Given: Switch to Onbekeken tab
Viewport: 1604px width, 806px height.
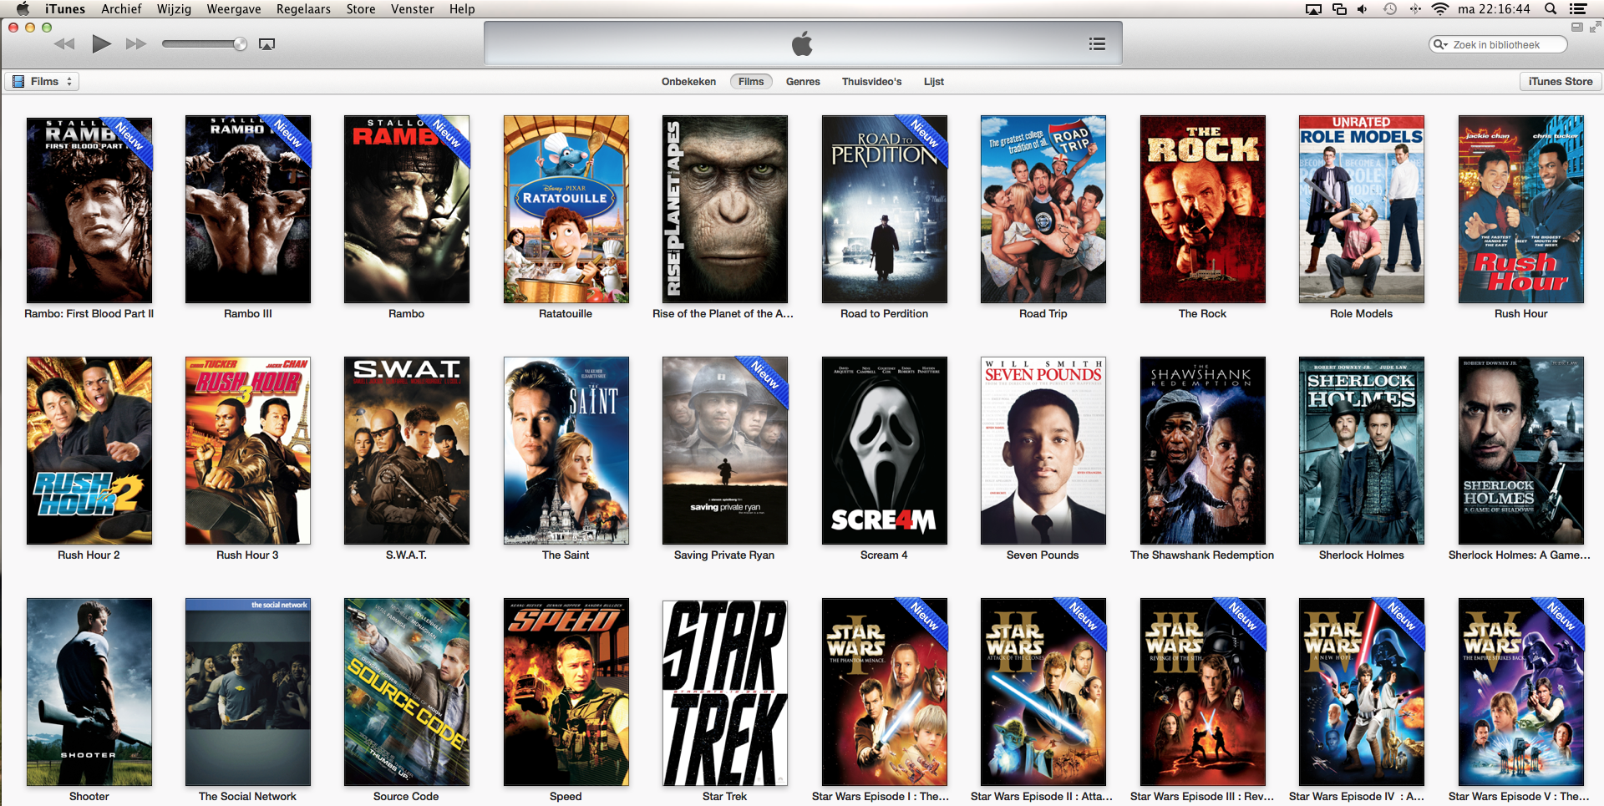Looking at the screenshot, I should (688, 81).
